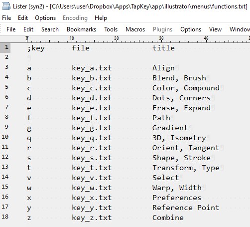250x227 pixels.
Task: Open the Encoding menu
Action: click(75, 18)
